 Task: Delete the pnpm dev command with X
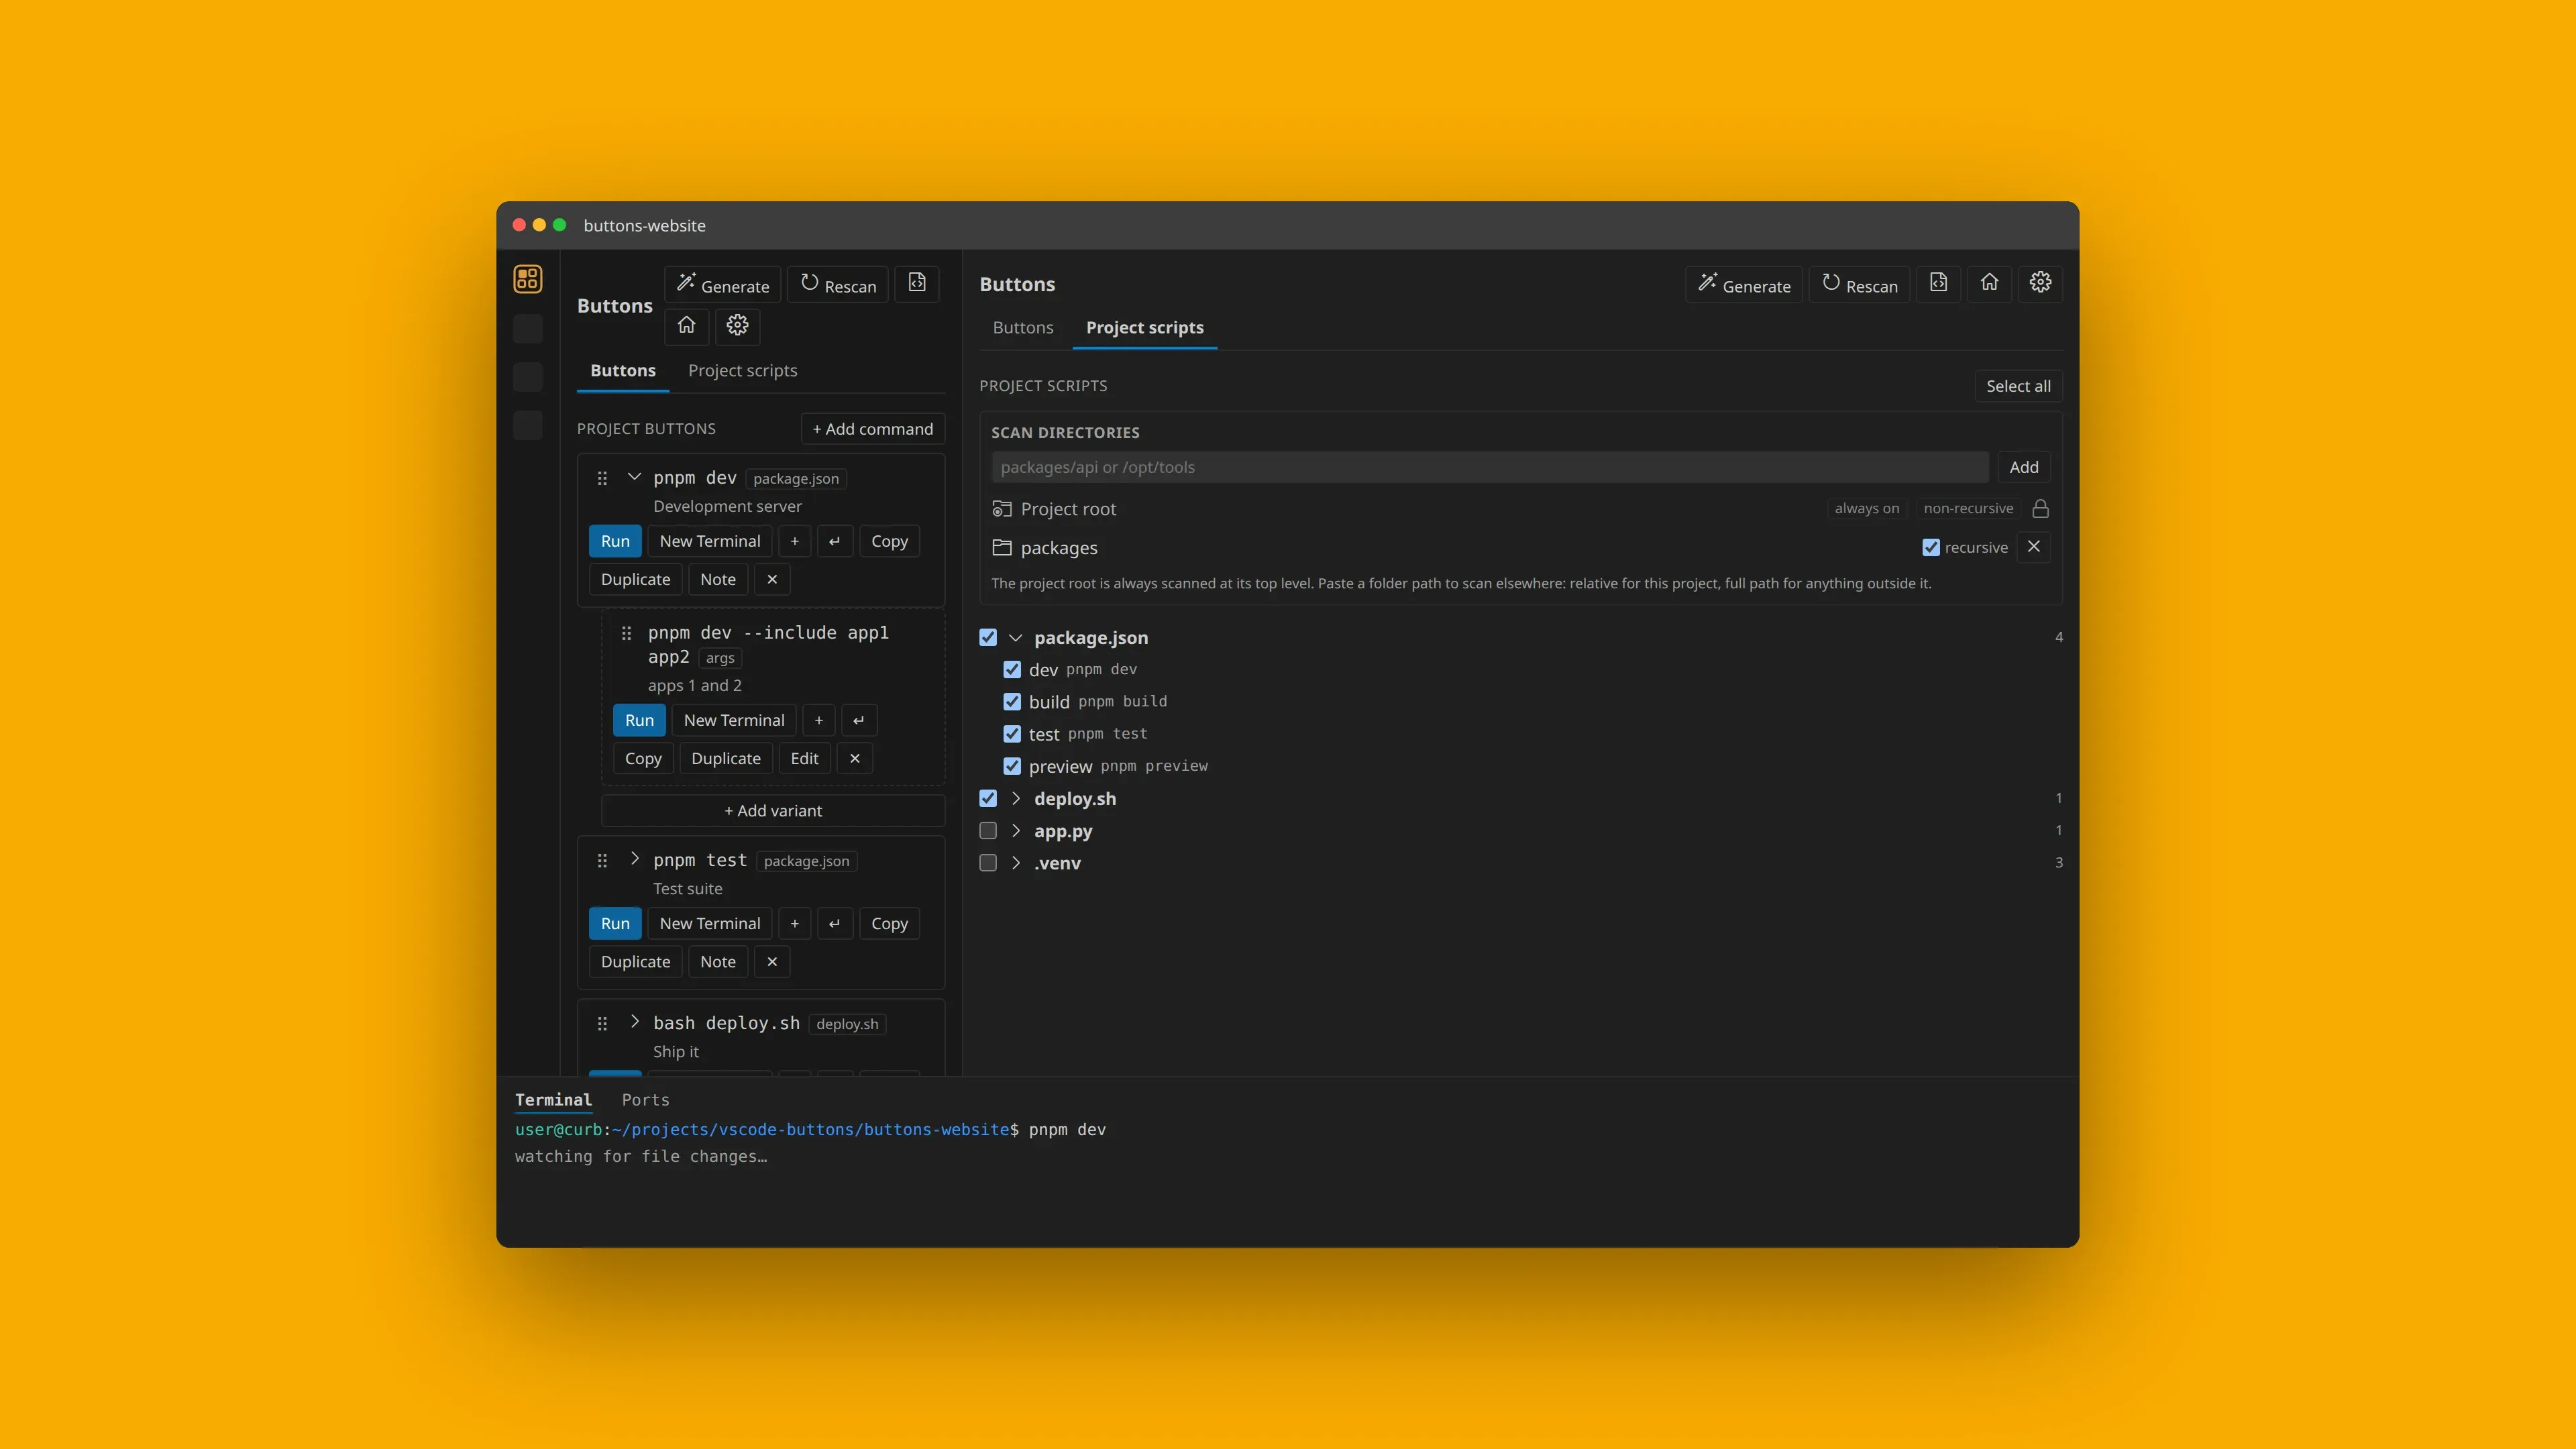coord(772,580)
